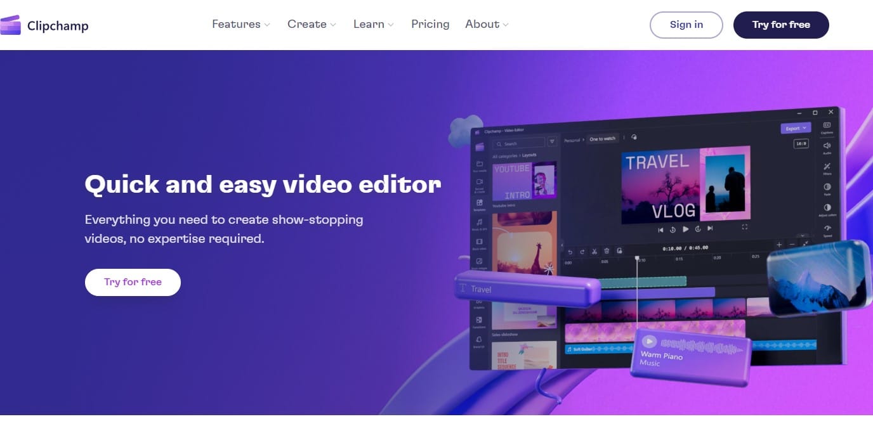Skip to end of video preview
Image resolution: width=873 pixels, height=426 pixels.
point(710,228)
